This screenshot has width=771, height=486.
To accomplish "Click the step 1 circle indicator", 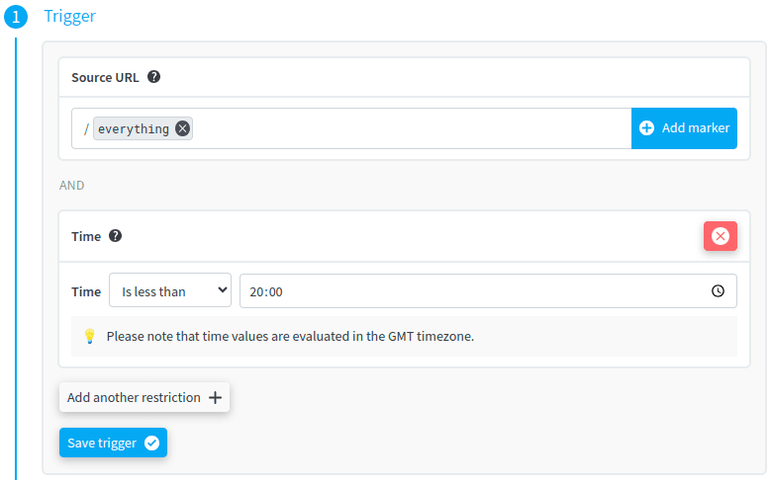I will coord(16,17).
